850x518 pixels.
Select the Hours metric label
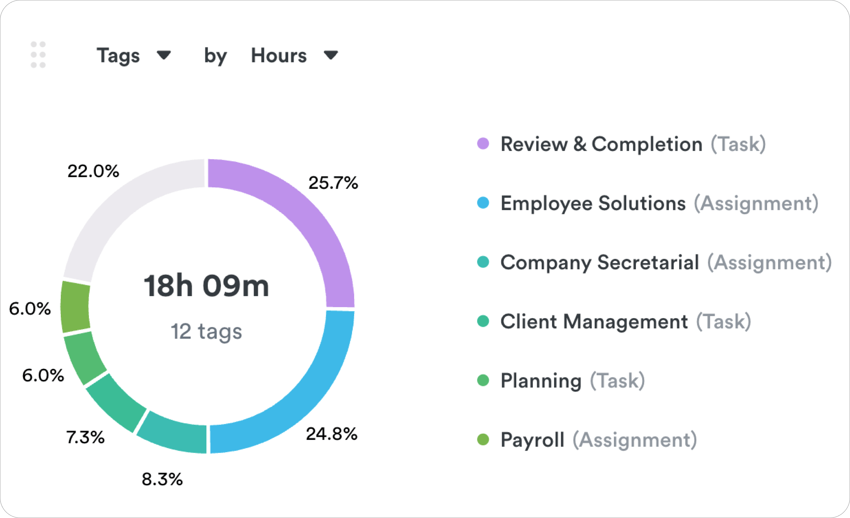point(279,55)
